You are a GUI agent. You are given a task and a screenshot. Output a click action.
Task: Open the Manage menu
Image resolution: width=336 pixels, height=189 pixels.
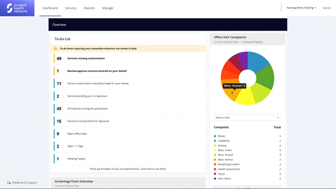[x=108, y=8]
